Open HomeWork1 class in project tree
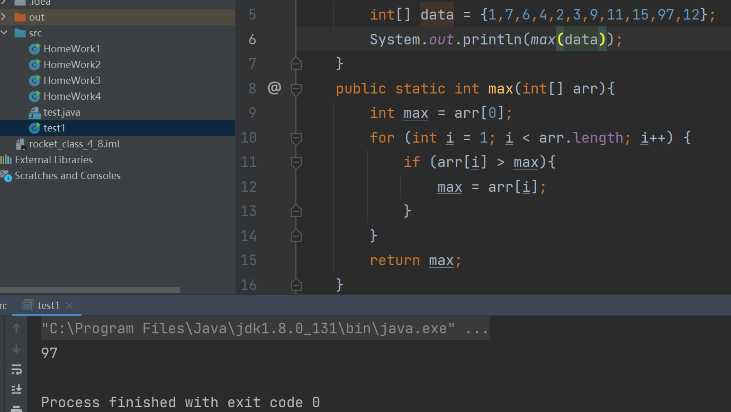The width and height of the screenshot is (731, 412). pyautogui.click(x=72, y=49)
